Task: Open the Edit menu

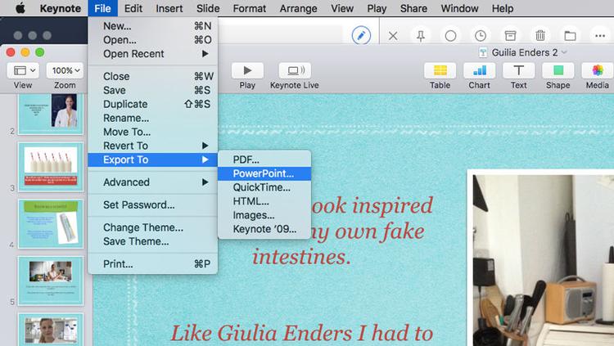Action: coord(133,8)
